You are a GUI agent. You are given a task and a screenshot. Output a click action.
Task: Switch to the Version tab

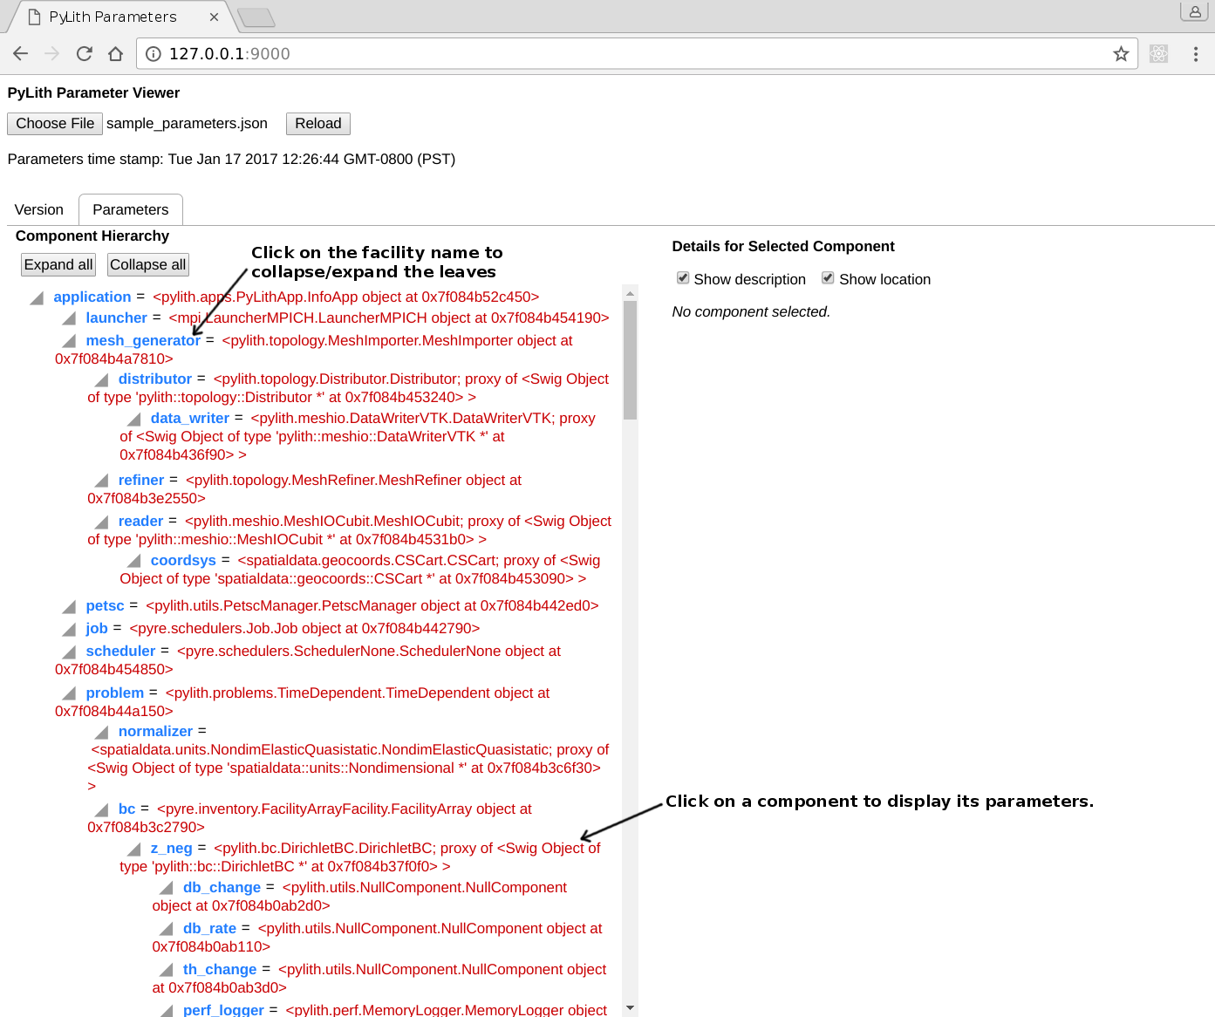click(x=39, y=209)
